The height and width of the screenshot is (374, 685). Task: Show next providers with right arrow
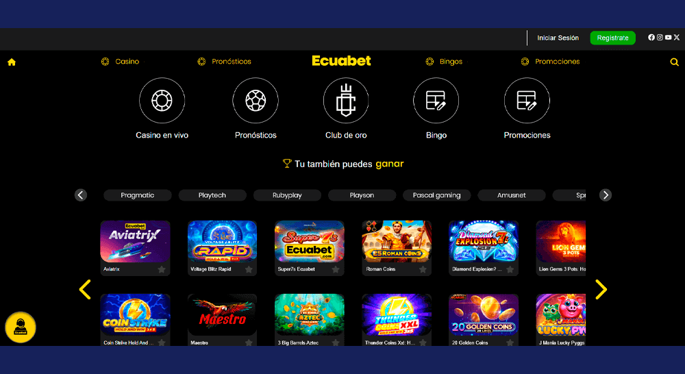pyautogui.click(x=606, y=195)
